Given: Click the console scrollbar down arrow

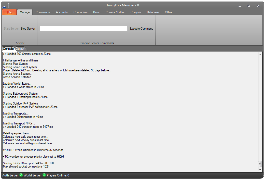Looking at the screenshot, I should point(260,170).
